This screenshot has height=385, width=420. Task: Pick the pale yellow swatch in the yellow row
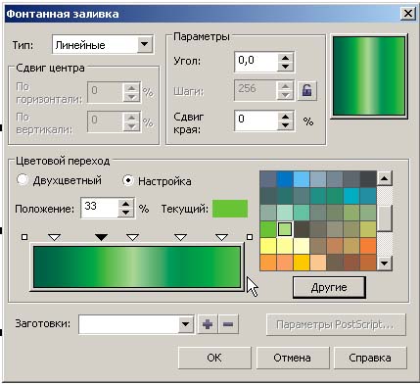(302, 246)
